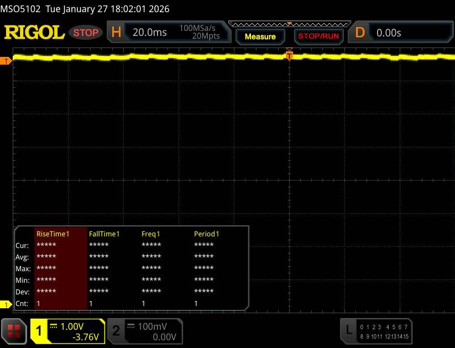The height and width of the screenshot is (348, 455).
Task: Click the waveform memory overview bar at top
Action: click(x=289, y=24)
